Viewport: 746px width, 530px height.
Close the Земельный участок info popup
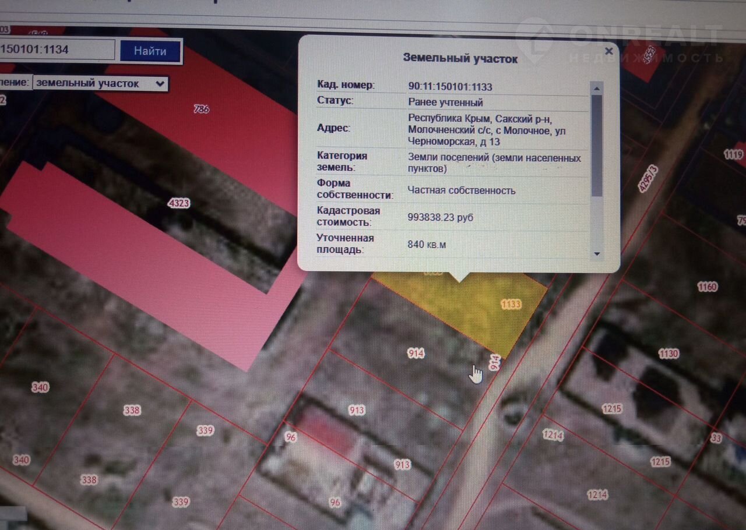[x=608, y=51]
